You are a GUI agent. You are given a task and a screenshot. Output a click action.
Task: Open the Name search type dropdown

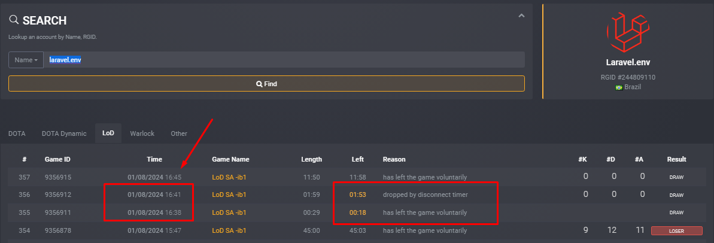pos(26,60)
